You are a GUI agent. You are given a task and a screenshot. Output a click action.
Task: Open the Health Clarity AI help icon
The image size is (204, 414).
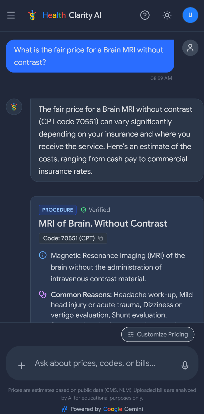pyautogui.click(x=145, y=15)
